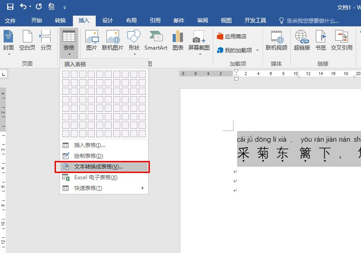
Task: Switch to the 转换 tab
Action: 60,21
